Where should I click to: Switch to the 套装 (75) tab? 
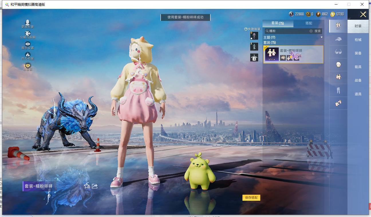[278, 23]
